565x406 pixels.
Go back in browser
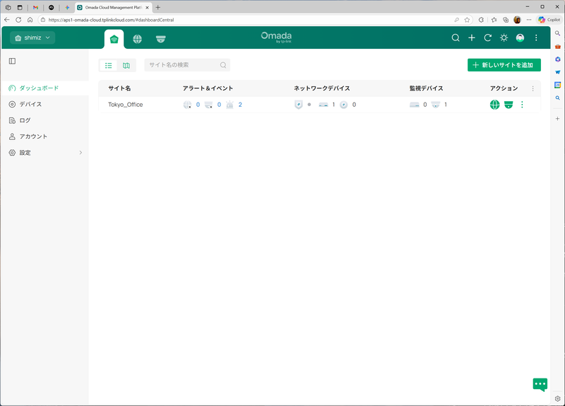(x=7, y=20)
